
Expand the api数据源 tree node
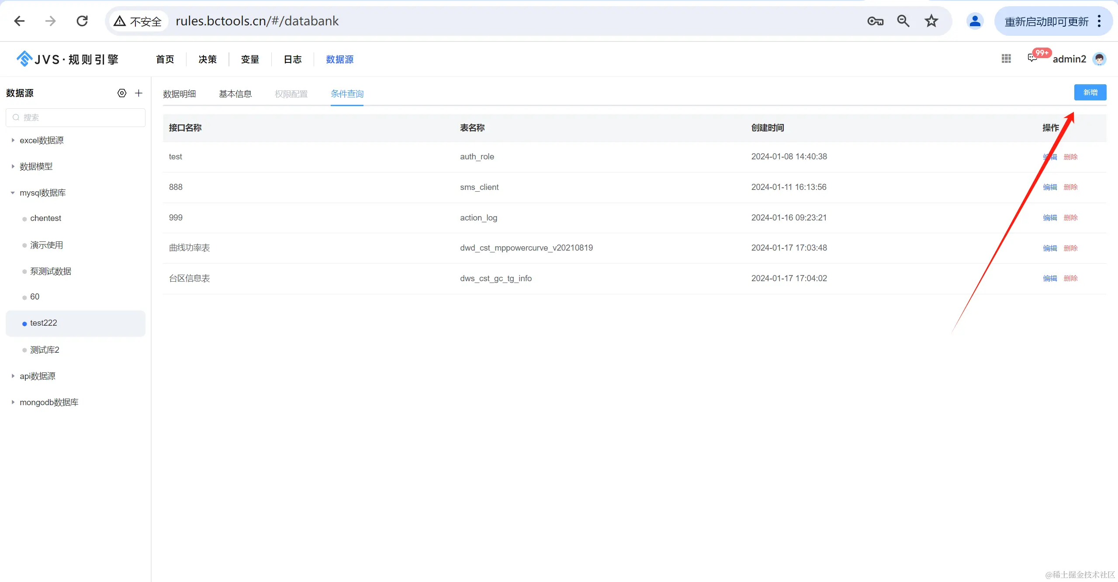[x=13, y=376]
